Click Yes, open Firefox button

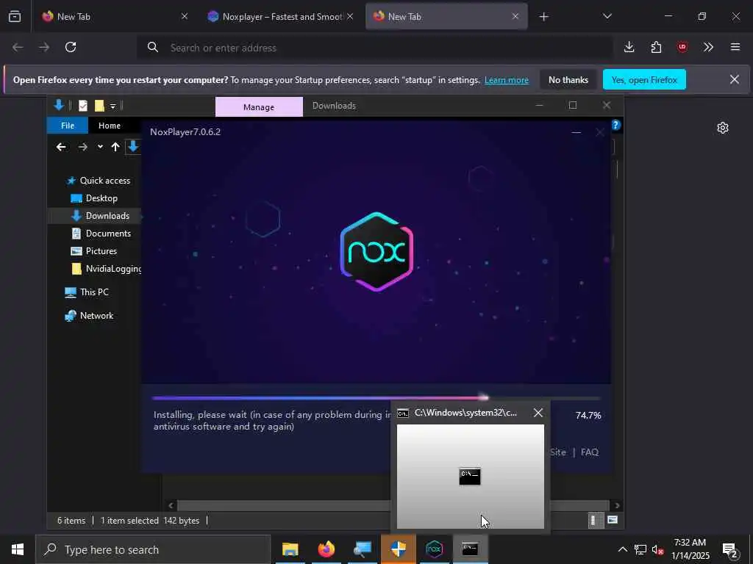(644, 80)
